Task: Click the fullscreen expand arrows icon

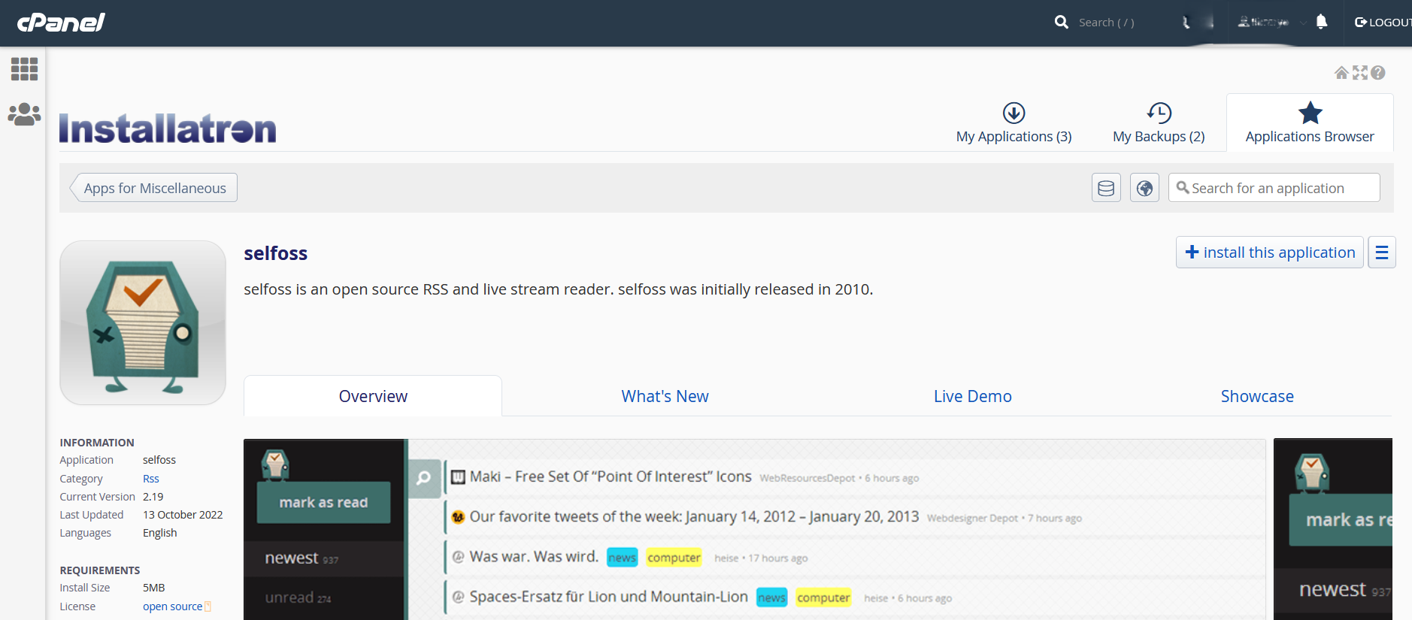Action: pos(1359,73)
